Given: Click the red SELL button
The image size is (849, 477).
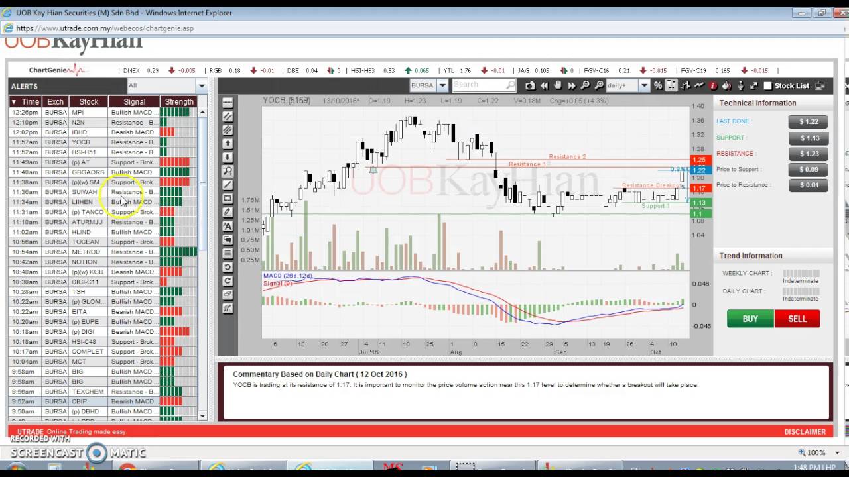Looking at the screenshot, I should pyautogui.click(x=797, y=319).
